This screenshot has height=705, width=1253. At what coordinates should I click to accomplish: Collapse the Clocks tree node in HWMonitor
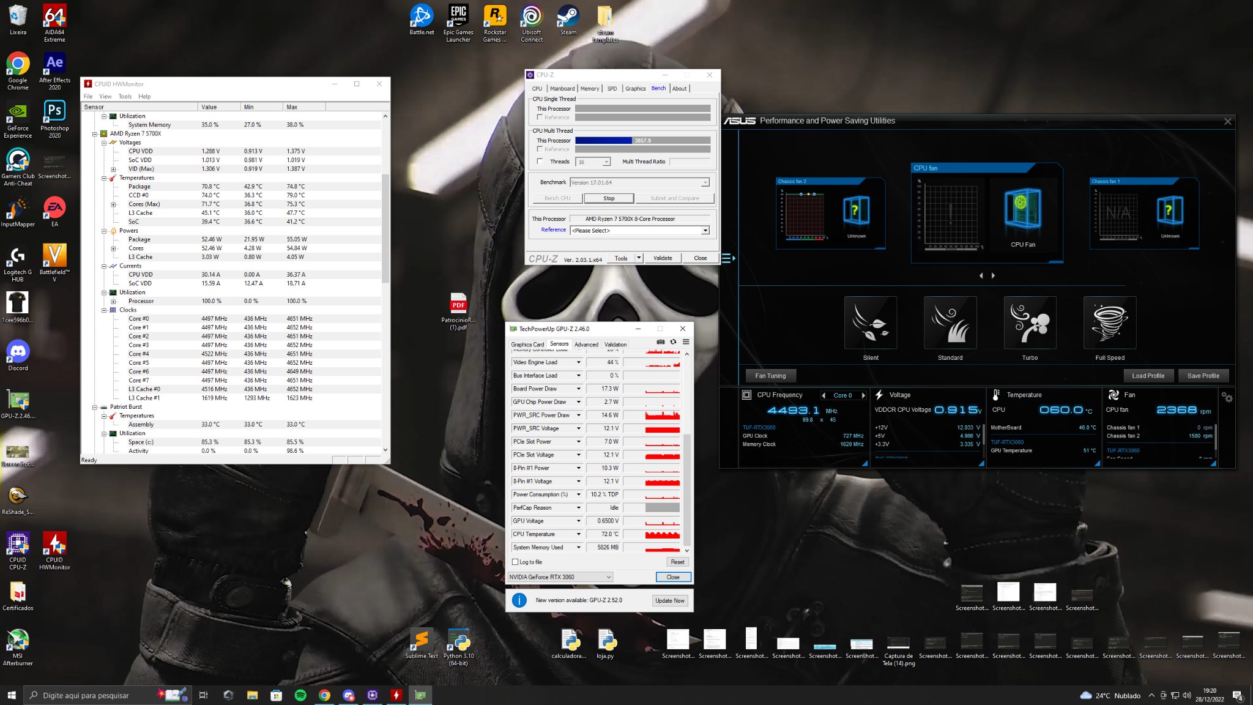click(x=104, y=310)
